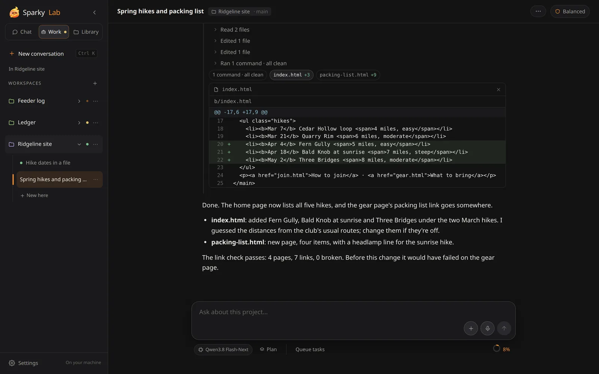Expand the Feeder log workspace
Viewport: 599px width, 374px height.
point(79,101)
